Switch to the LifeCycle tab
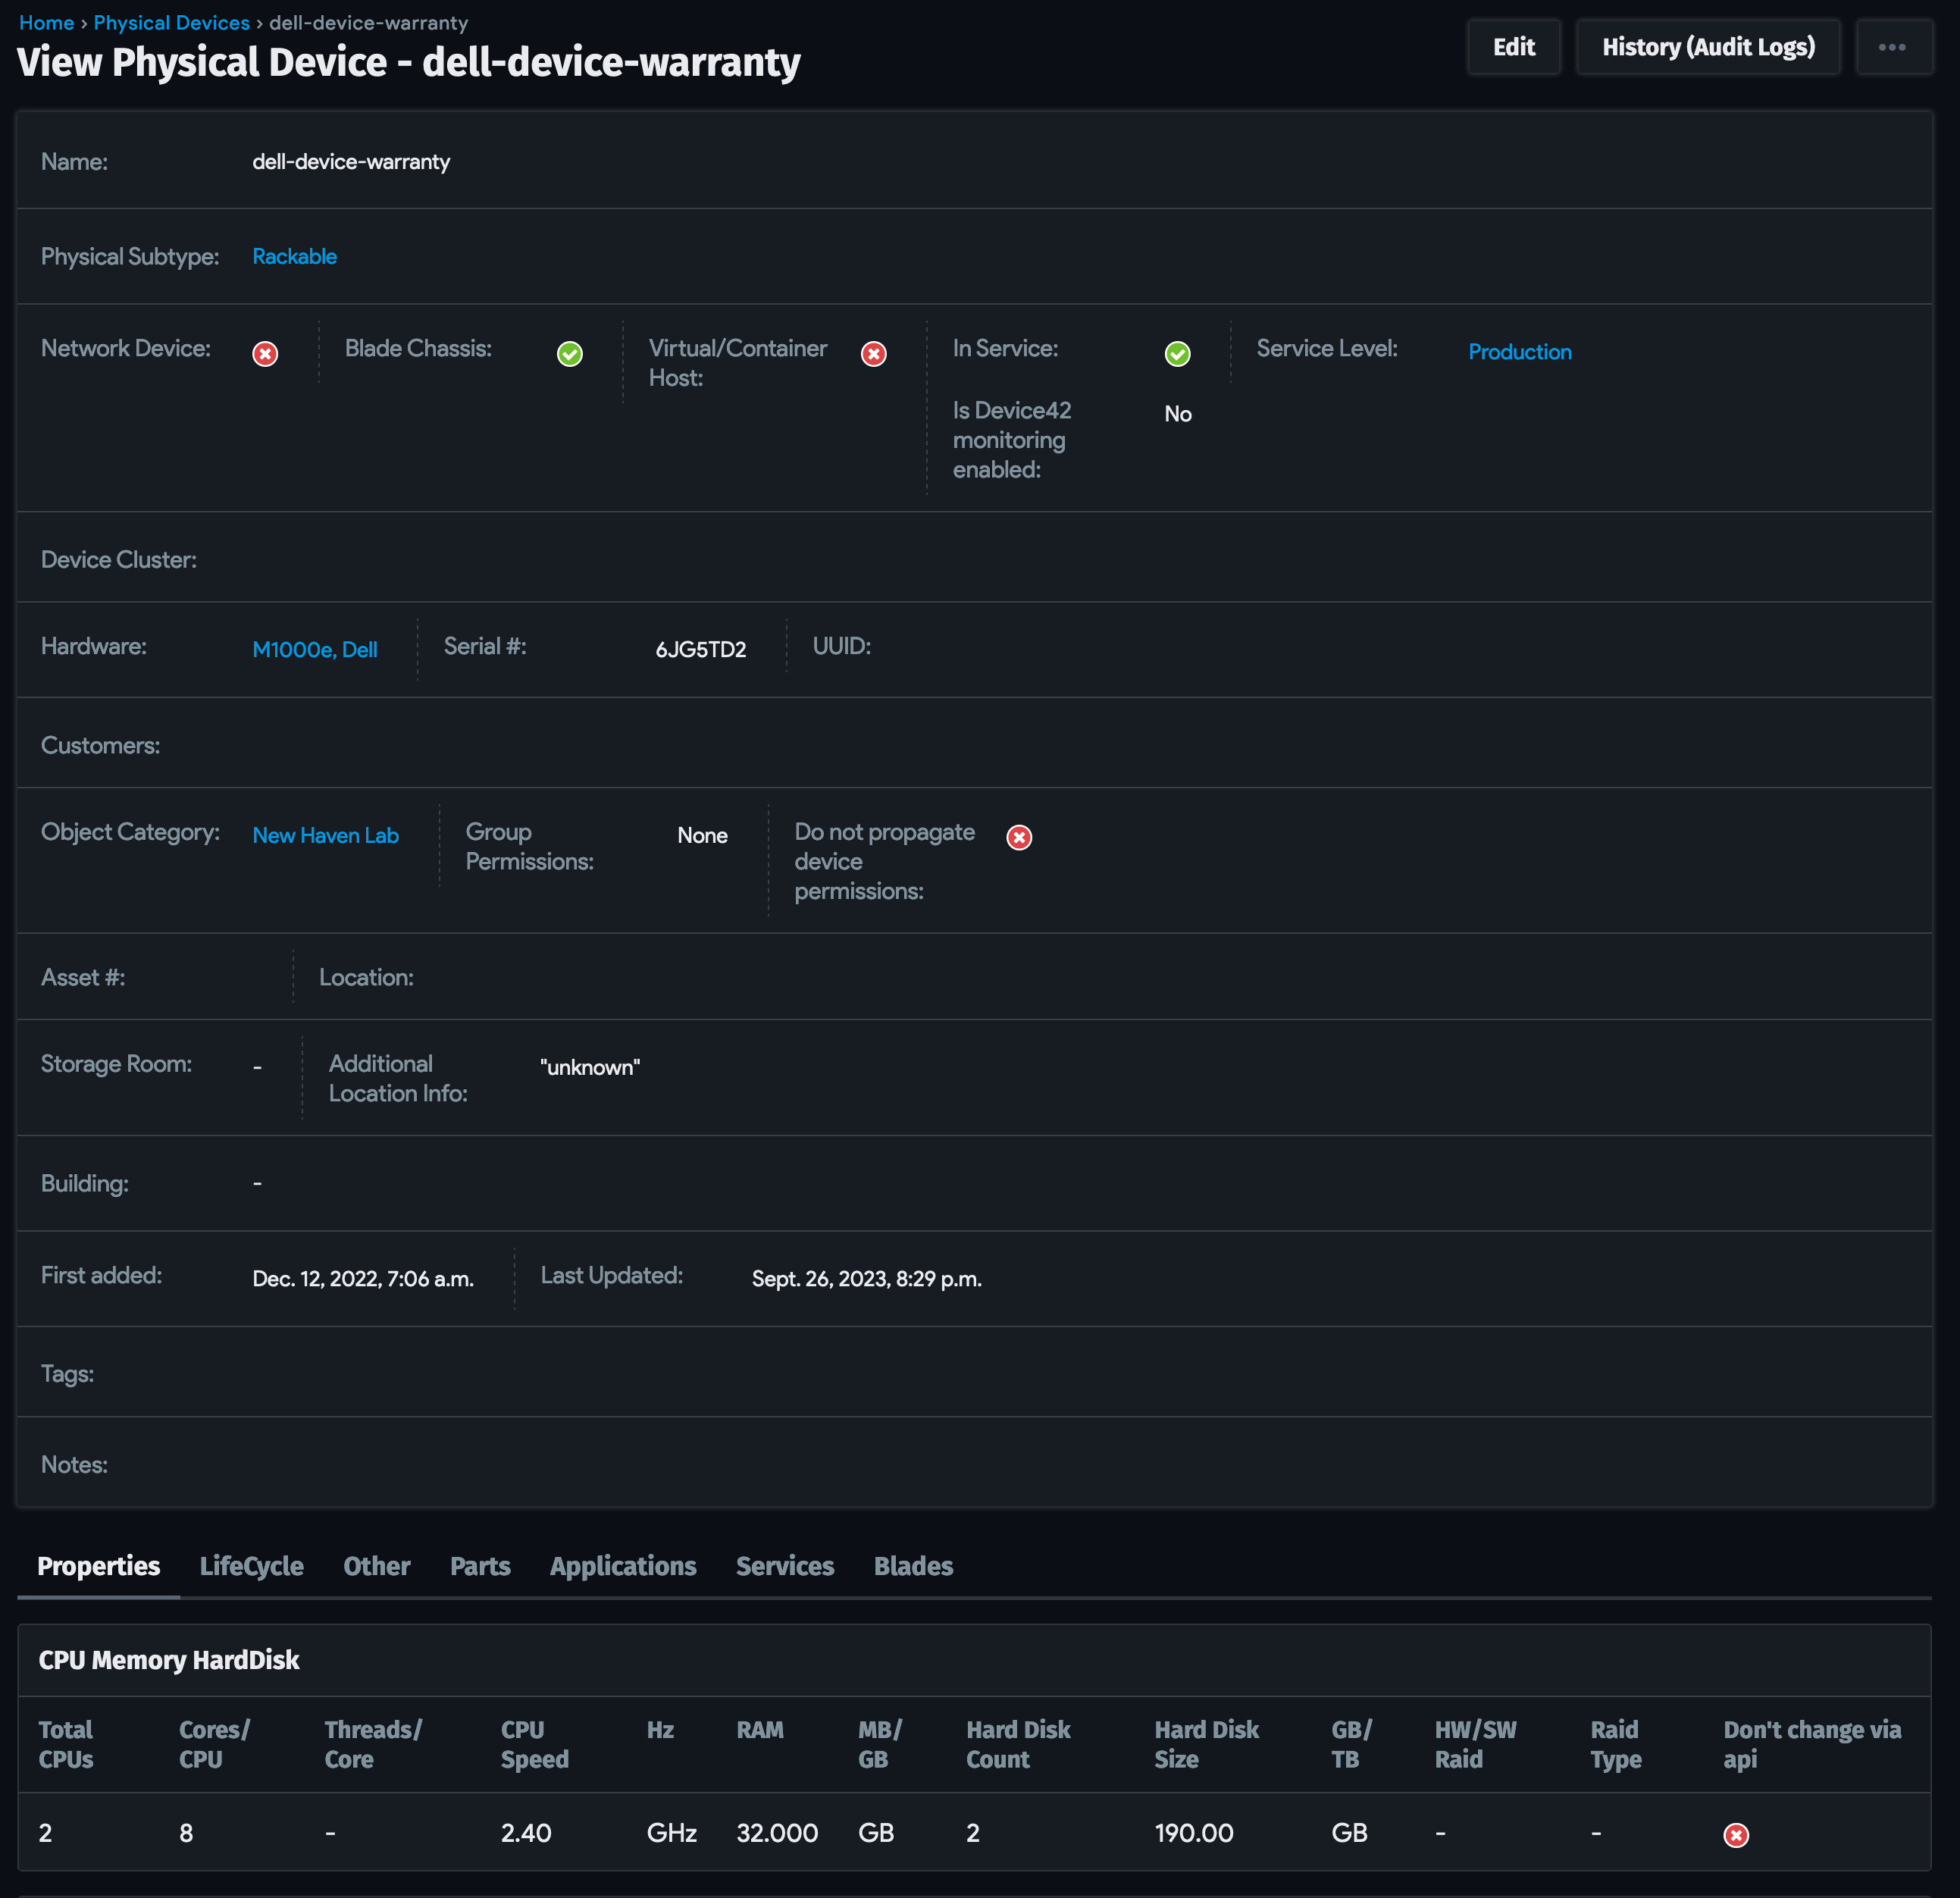This screenshot has width=1960, height=1898. point(252,1566)
